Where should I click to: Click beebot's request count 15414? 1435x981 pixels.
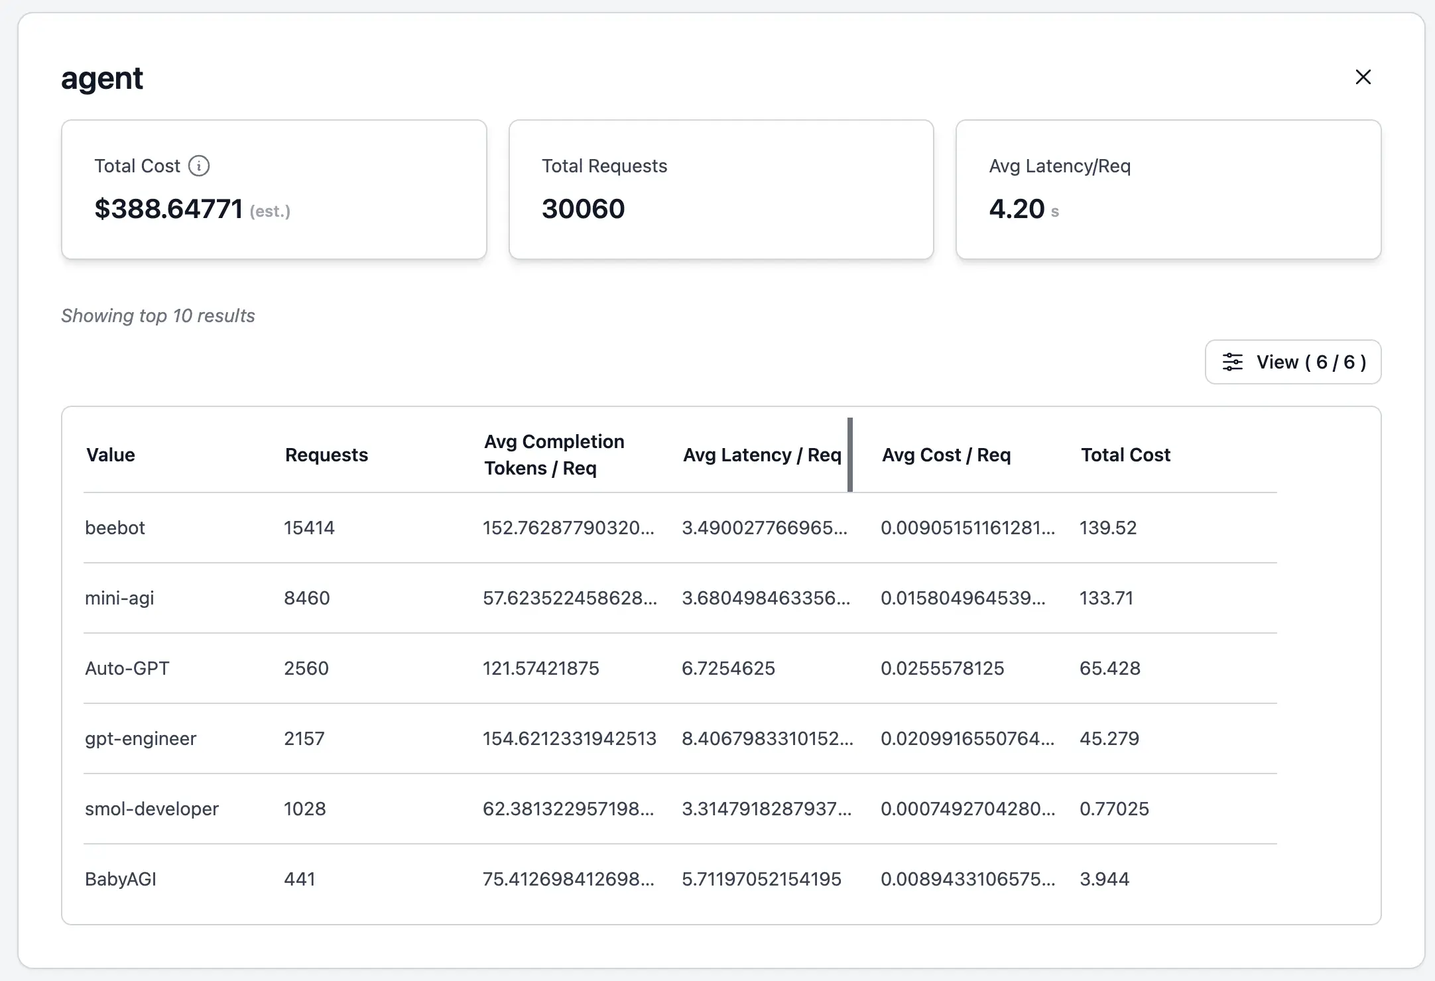click(x=309, y=528)
